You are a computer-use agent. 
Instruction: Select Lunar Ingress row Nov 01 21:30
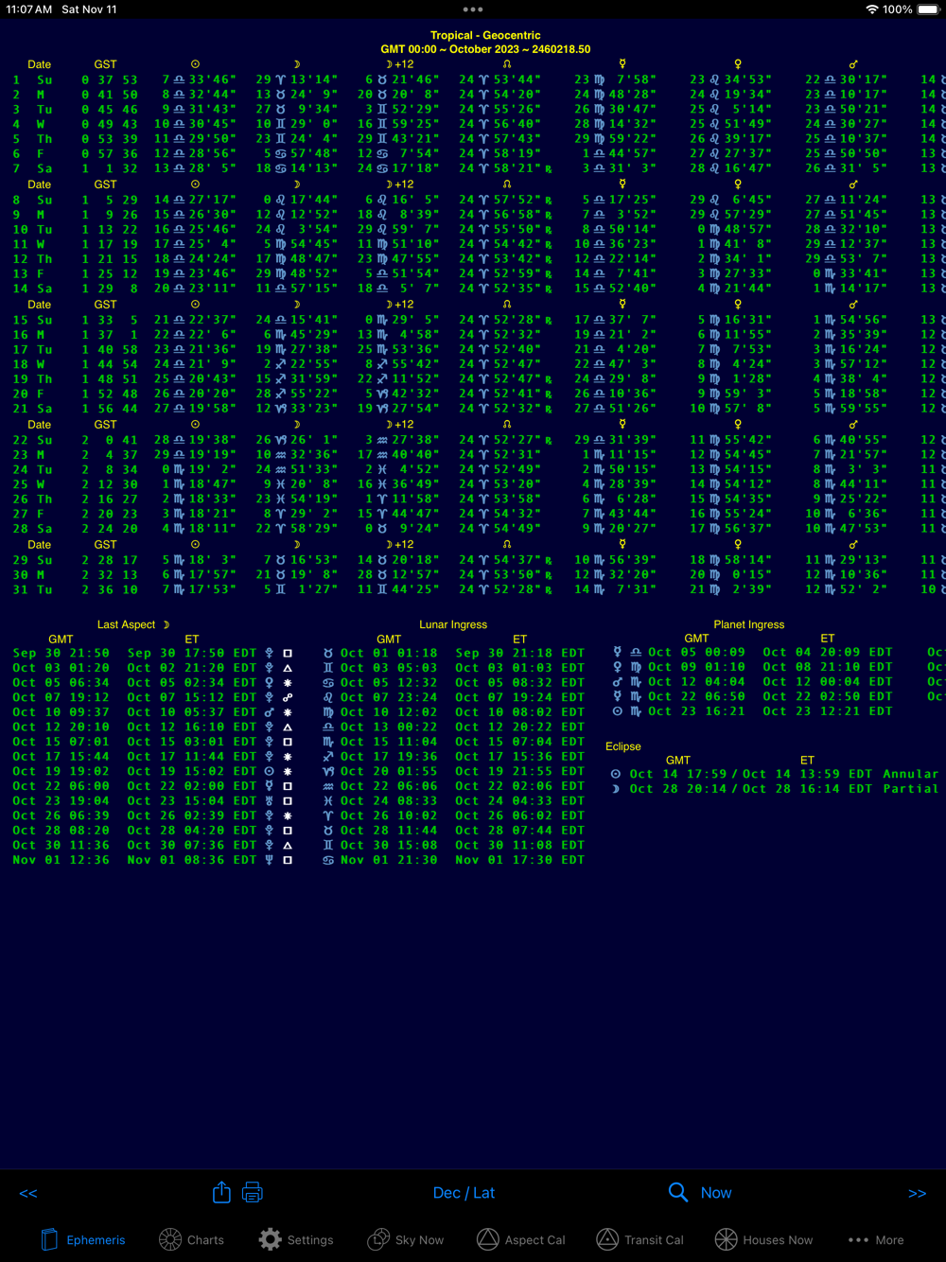454,860
